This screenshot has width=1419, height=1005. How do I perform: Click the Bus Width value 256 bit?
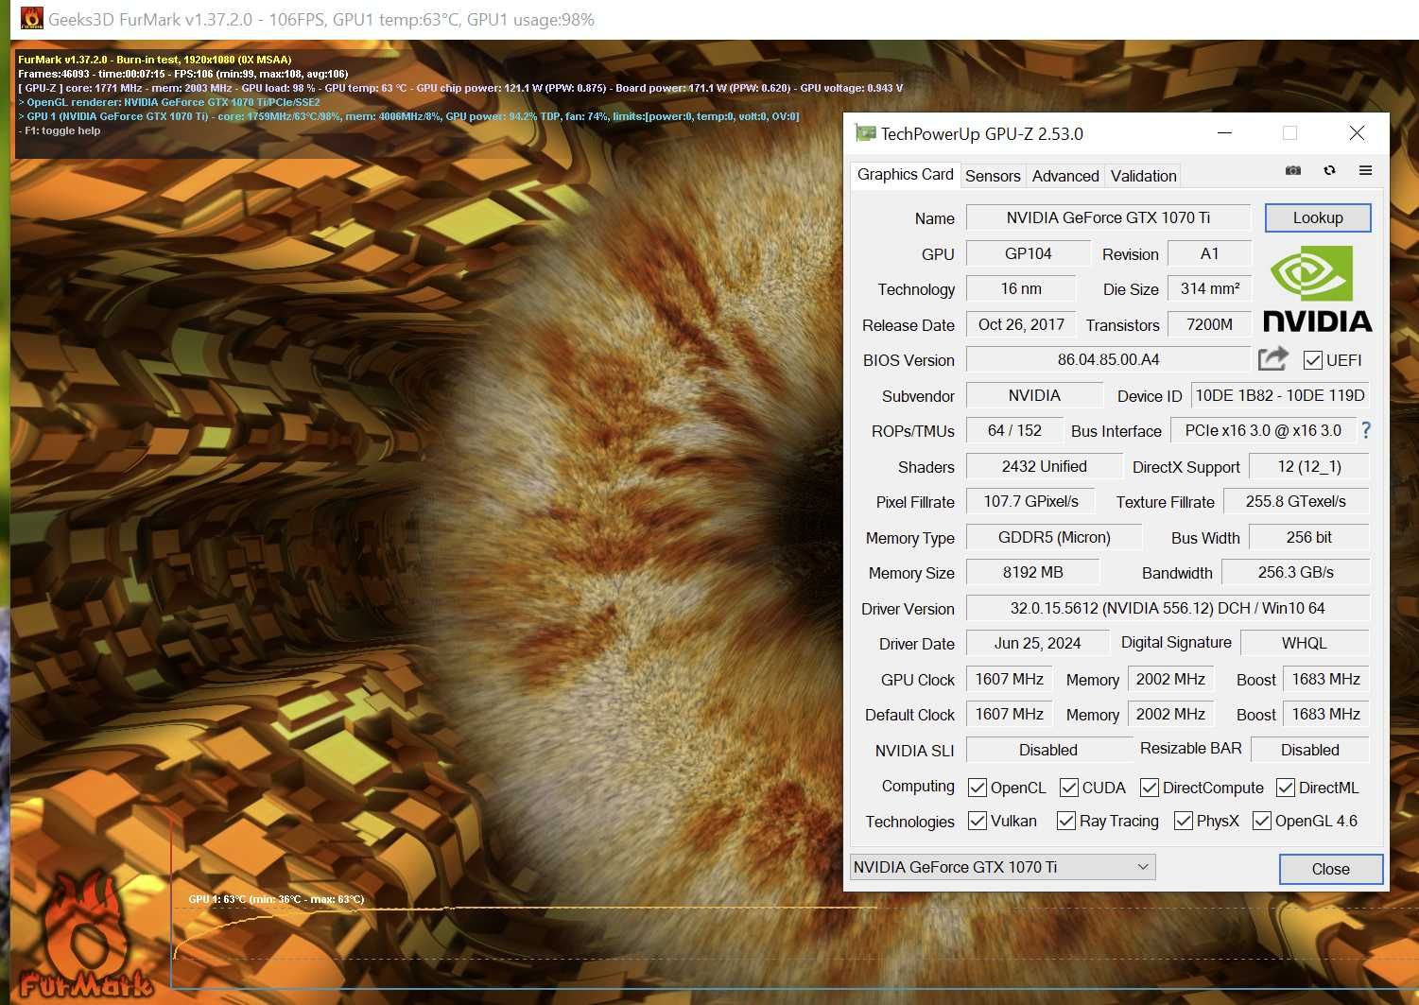(x=1309, y=537)
